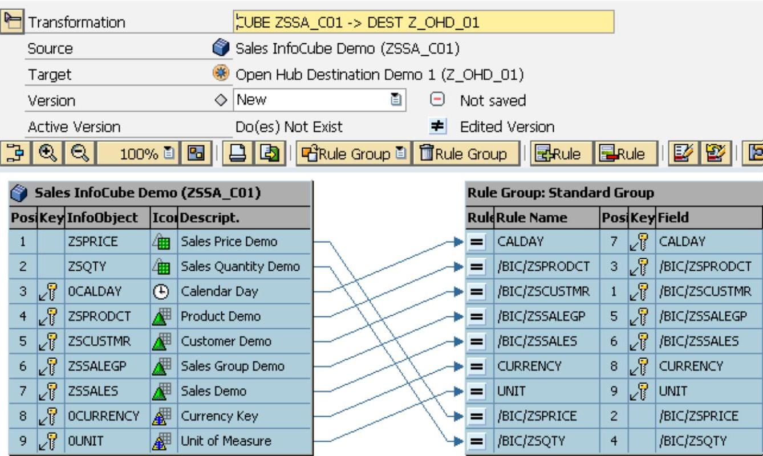Click the equals rule icon for /BIC/ZSPRODCT
This screenshot has height=456, width=763.
[477, 266]
